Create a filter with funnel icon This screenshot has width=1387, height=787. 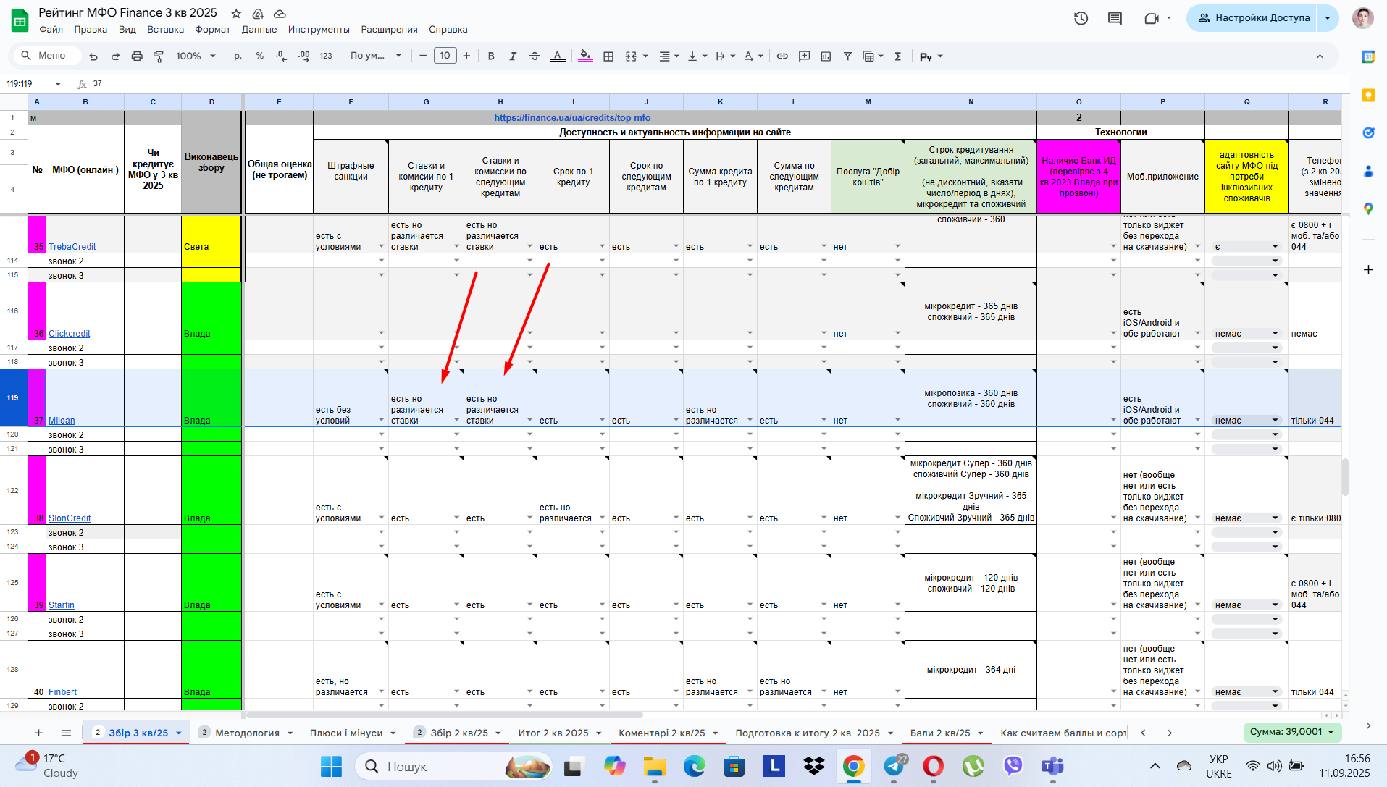tap(847, 56)
